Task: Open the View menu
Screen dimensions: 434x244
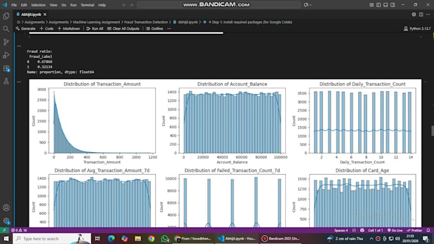Action: point(54,5)
